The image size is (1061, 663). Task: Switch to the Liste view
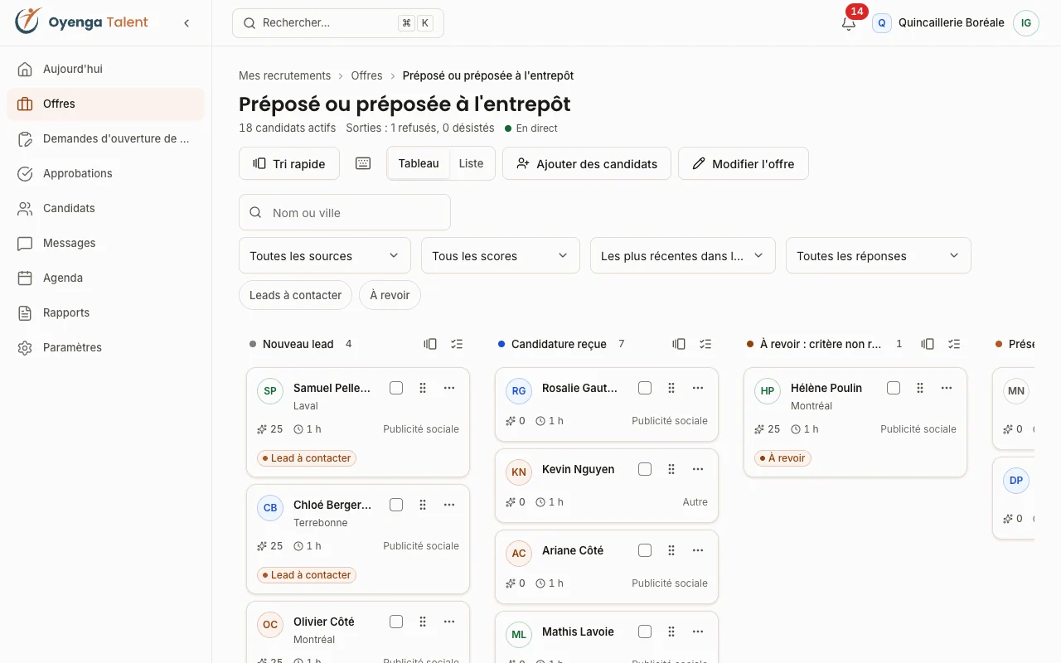coord(471,163)
